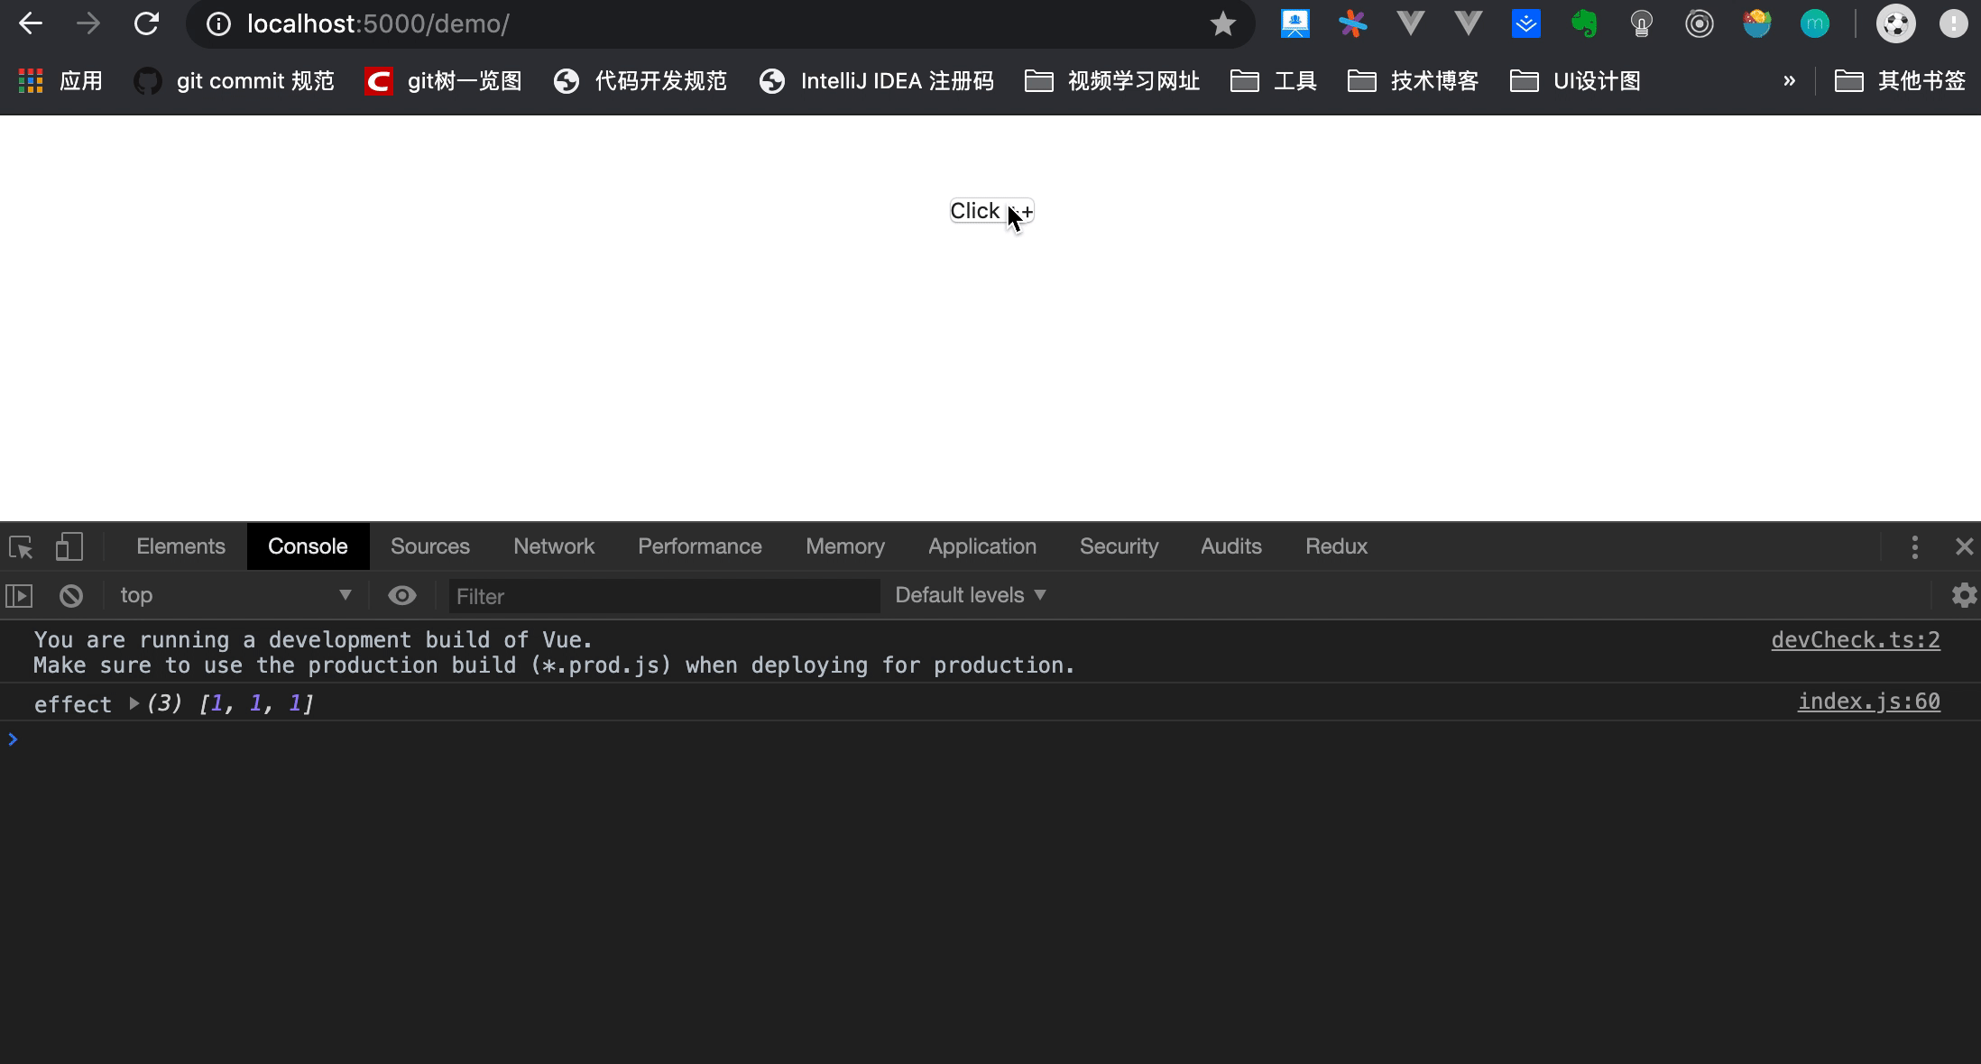Image resolution: width=1981 pixels, height=1064 pixels.
Task: Clear the console with ban icon
Action: 71,596
